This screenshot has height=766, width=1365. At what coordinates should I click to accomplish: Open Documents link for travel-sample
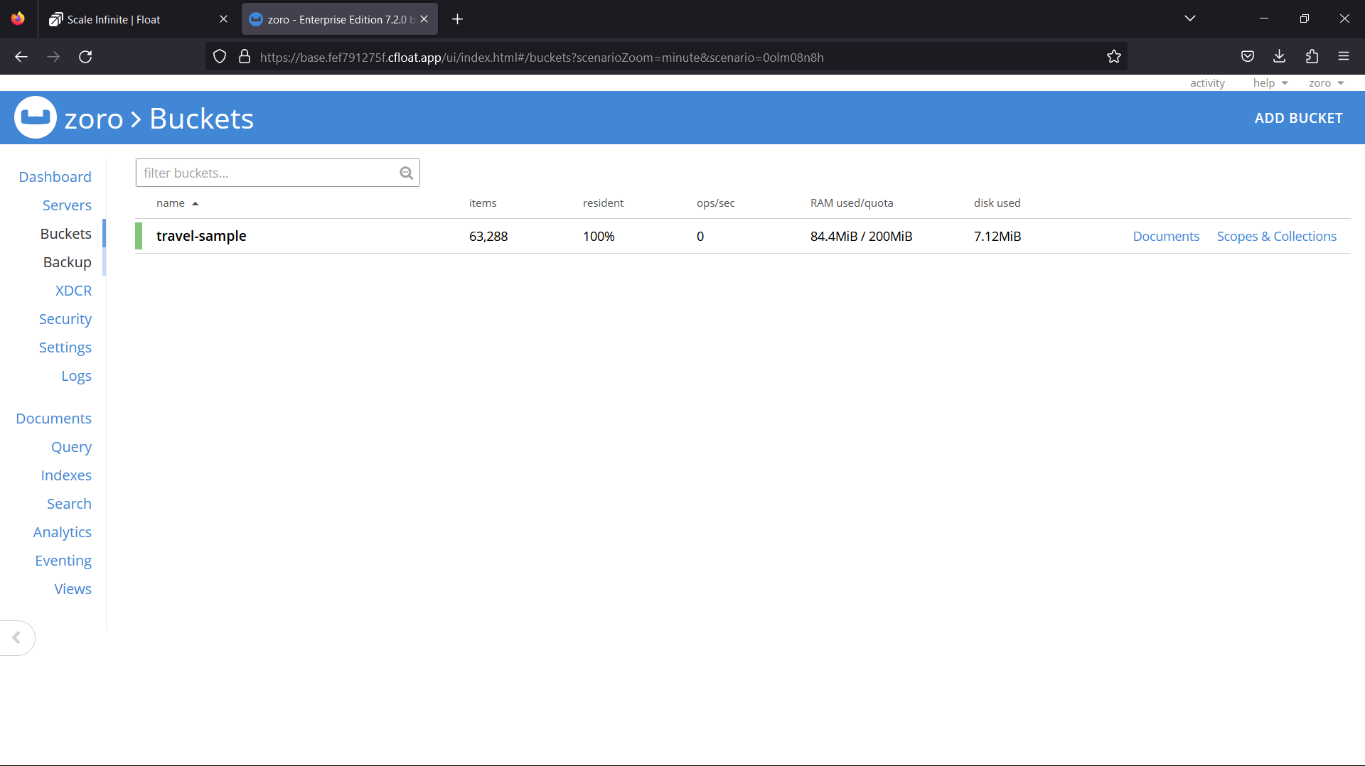[1166, 236]
